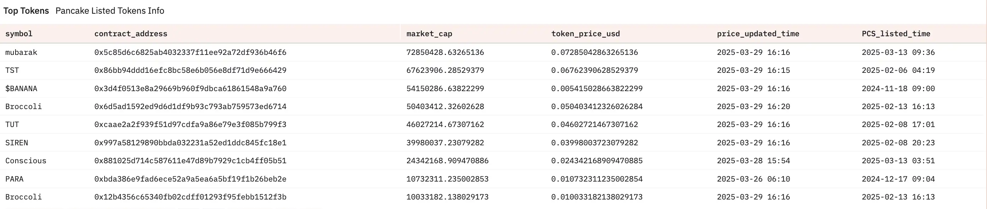Select contract address starting with 0x6d5ad159
The image size is (987, 209).
coord(190,106)
